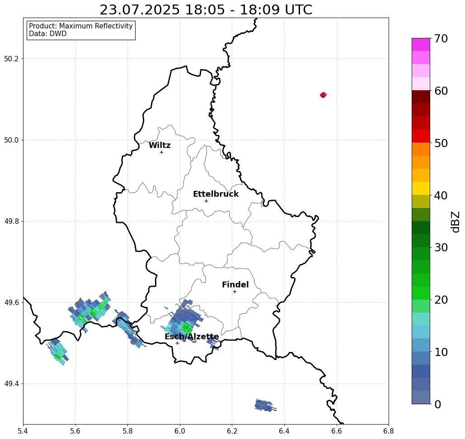The width and height of the screenshot is (465, 439).
Task: Click the colorbar label '10'
Action: point(441,352)
